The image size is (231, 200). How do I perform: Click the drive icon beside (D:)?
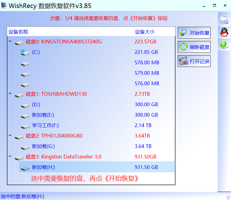pos(25,106)
